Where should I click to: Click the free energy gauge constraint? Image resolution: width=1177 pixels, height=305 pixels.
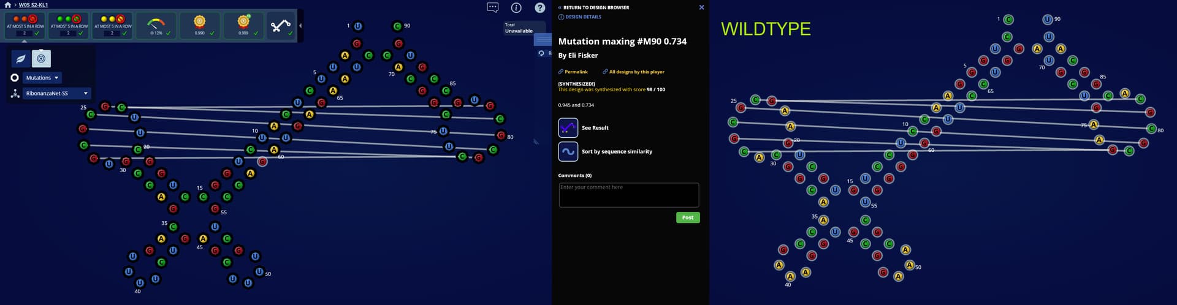(x=156, y=26)
